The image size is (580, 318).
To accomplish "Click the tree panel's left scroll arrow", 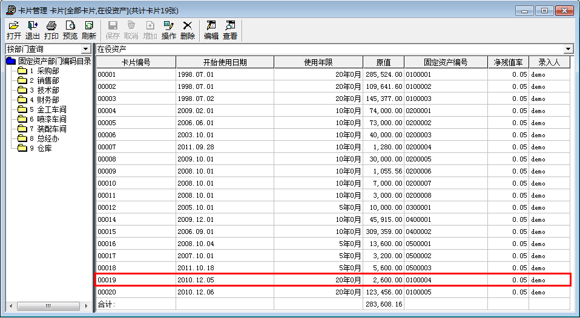I will point(11,306).
